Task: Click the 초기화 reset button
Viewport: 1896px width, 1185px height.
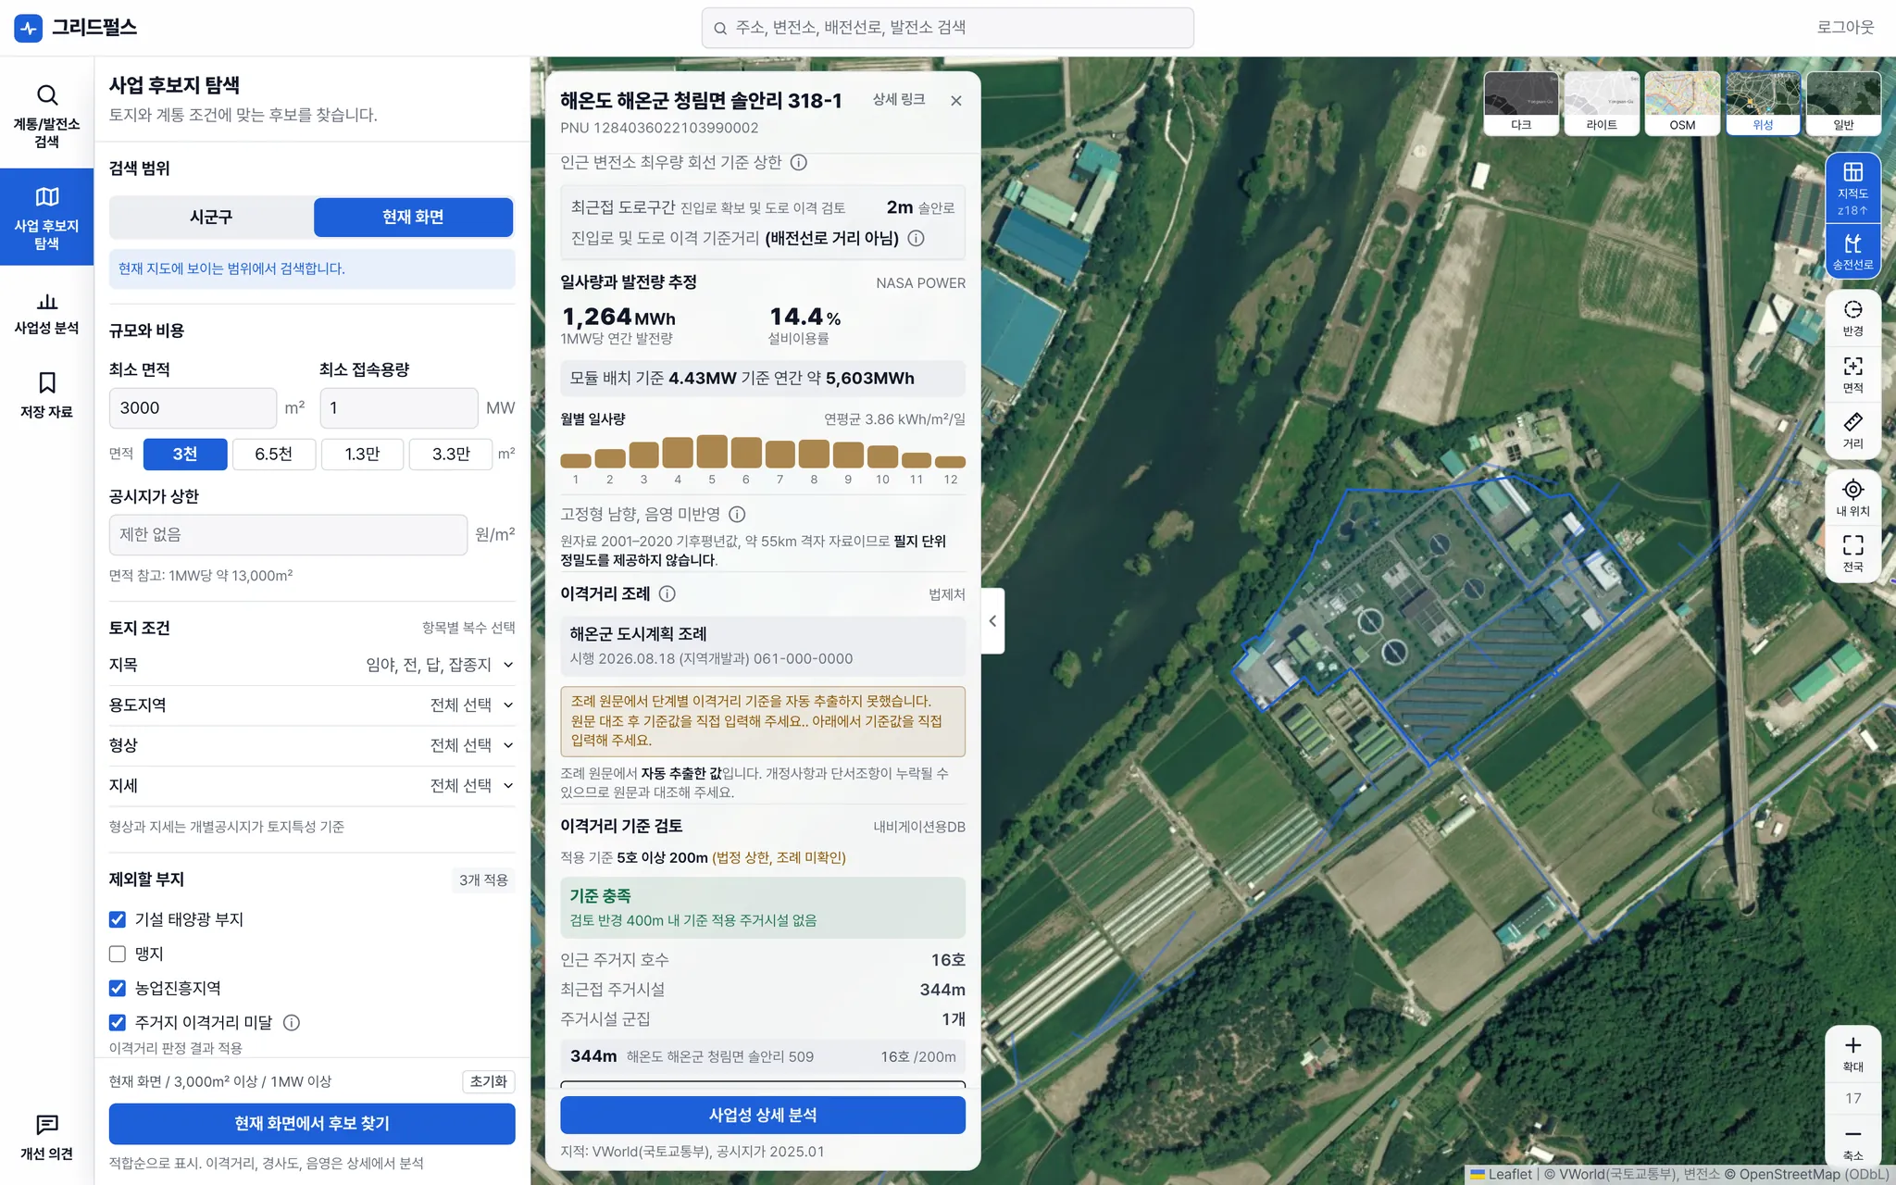Action: pyautogui.click(x=488, y=1081)
